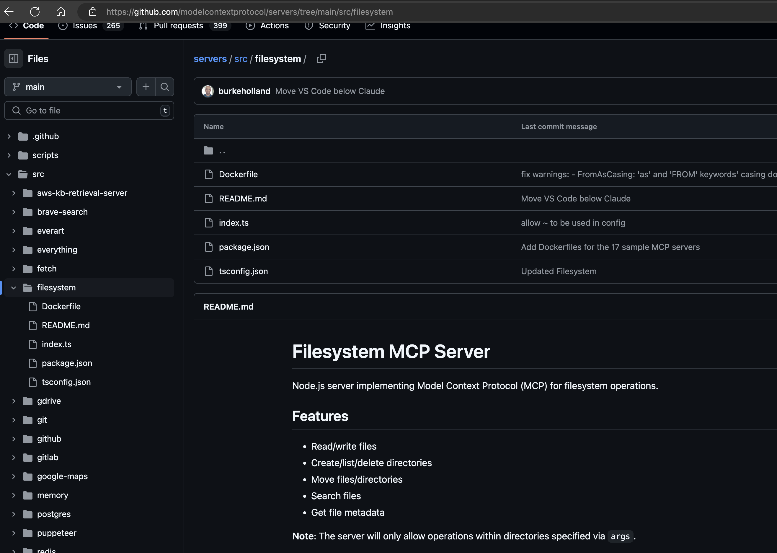This screenshot has width=777, height=553.
Task: Click the open src folder icon in the sidebar
Action: [x=23, y=174]
